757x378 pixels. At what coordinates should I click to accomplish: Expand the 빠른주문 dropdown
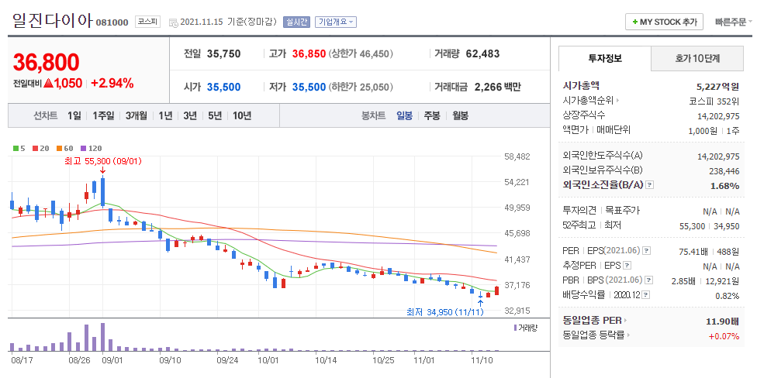coord(734,22)
